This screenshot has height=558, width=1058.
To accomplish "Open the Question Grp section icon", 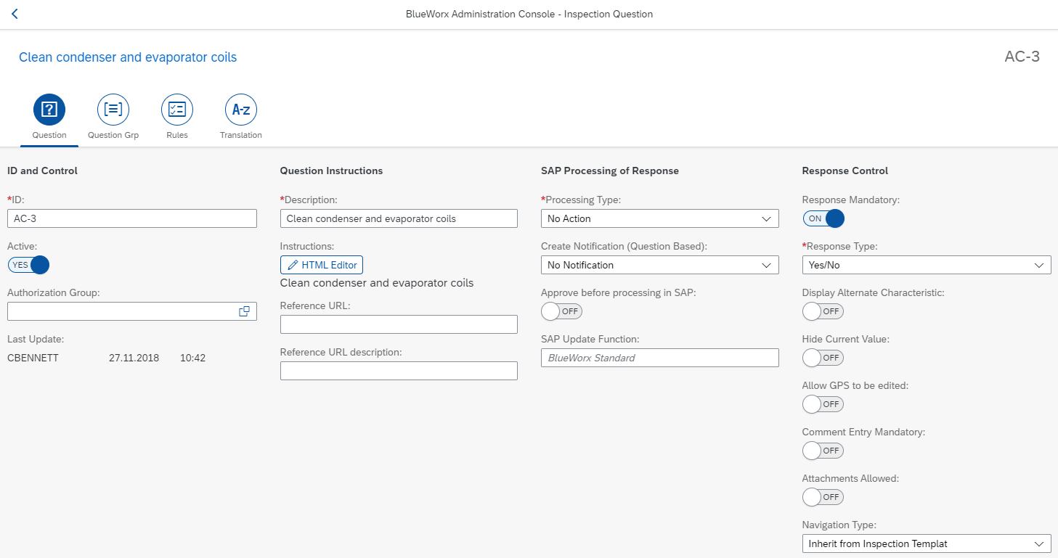I will (x=113, y=110).
